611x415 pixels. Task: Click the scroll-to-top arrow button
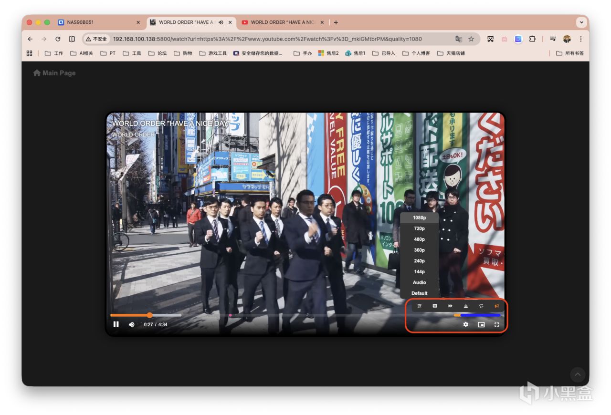[x=578, y=374]
